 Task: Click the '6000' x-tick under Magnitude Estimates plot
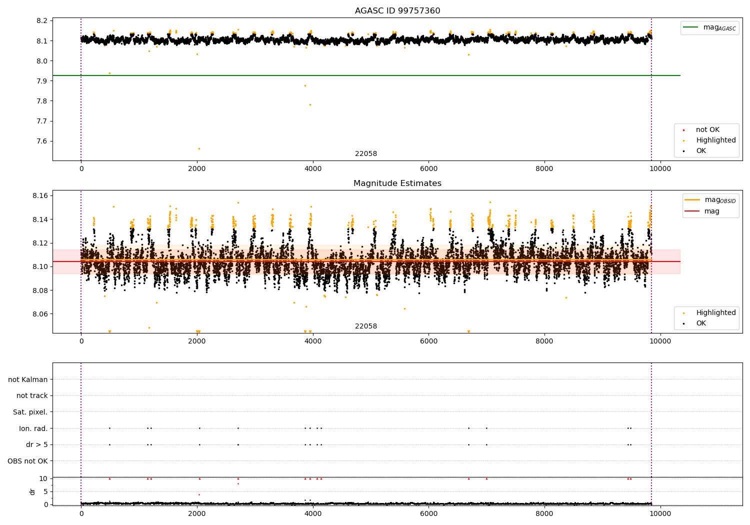pos(428,341)
